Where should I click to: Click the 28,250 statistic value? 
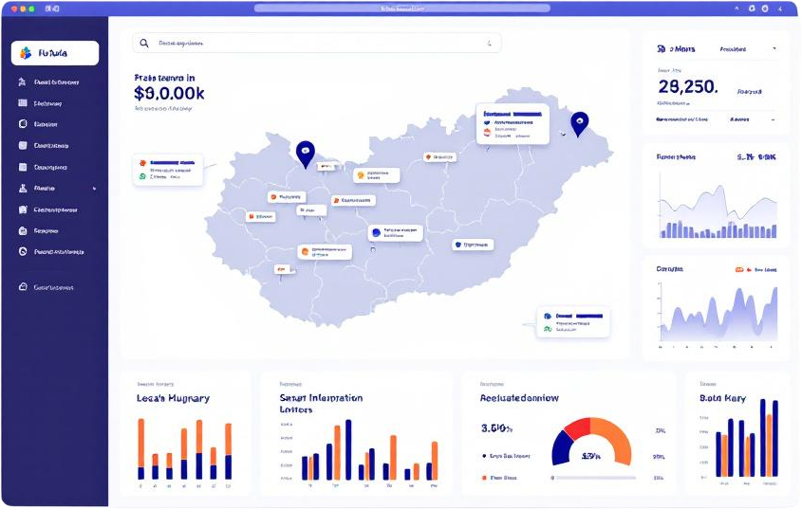[687, 87]
